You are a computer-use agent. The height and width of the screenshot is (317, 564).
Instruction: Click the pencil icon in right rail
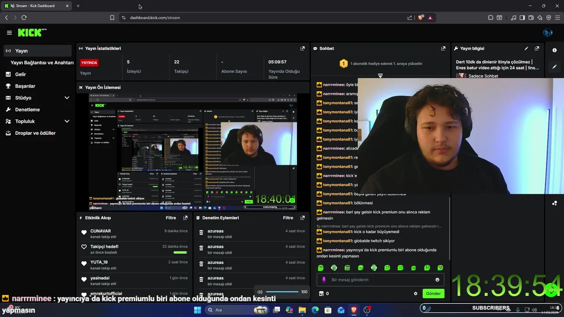pyautogui.click(x=554, y=66)
